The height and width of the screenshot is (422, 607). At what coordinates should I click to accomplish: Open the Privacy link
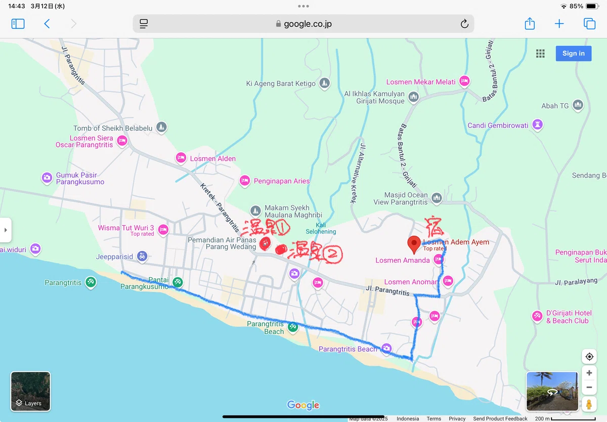pyautogui.click(x=457, y=418)
